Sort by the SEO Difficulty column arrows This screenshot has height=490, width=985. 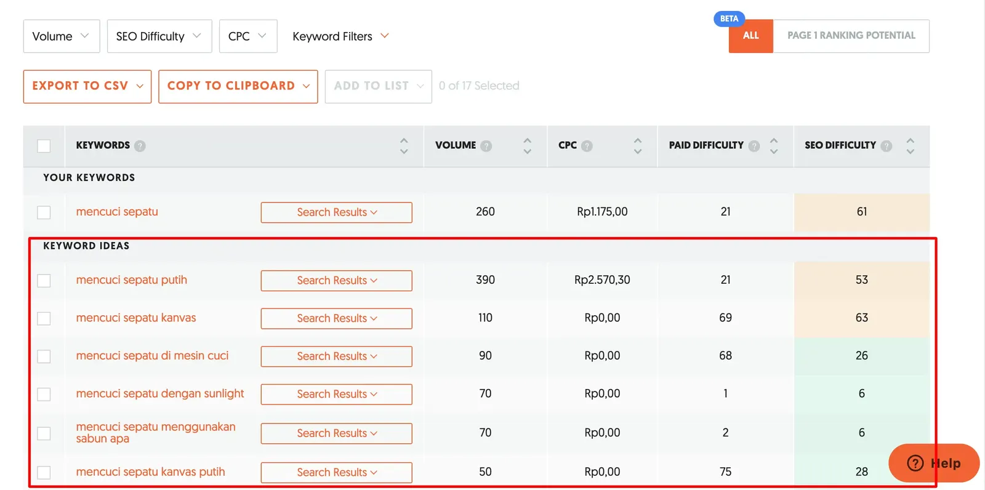[910, 146]
